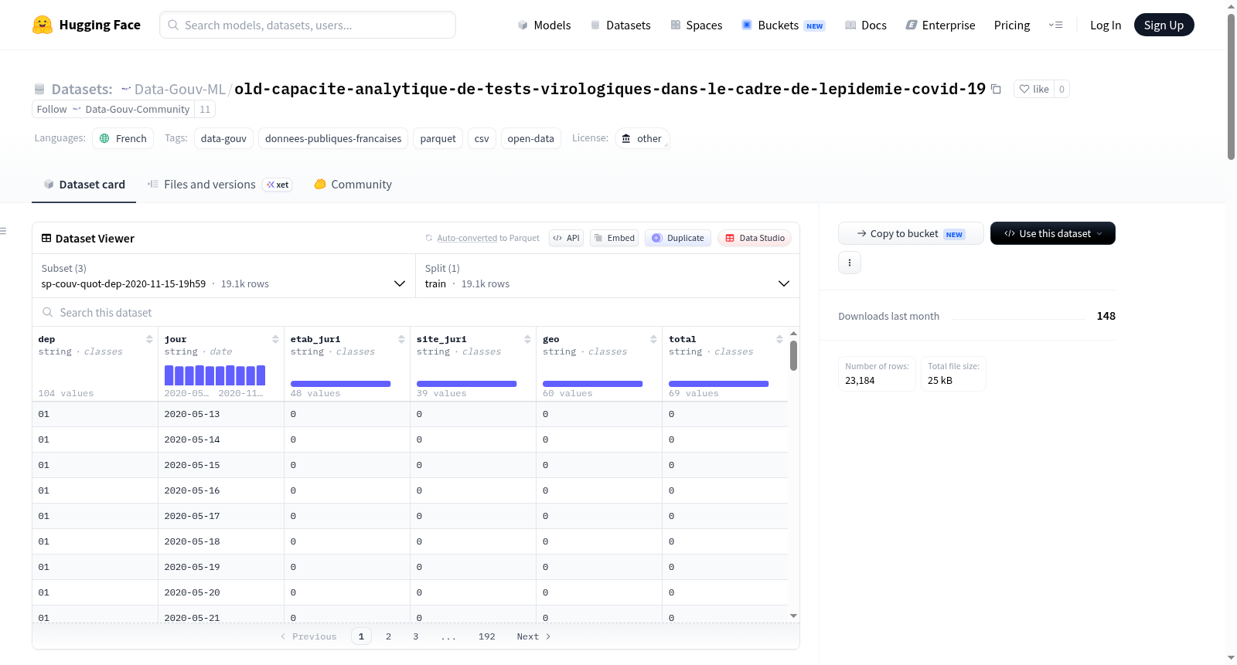
Task: Click the Embed button
Action: 614,238
